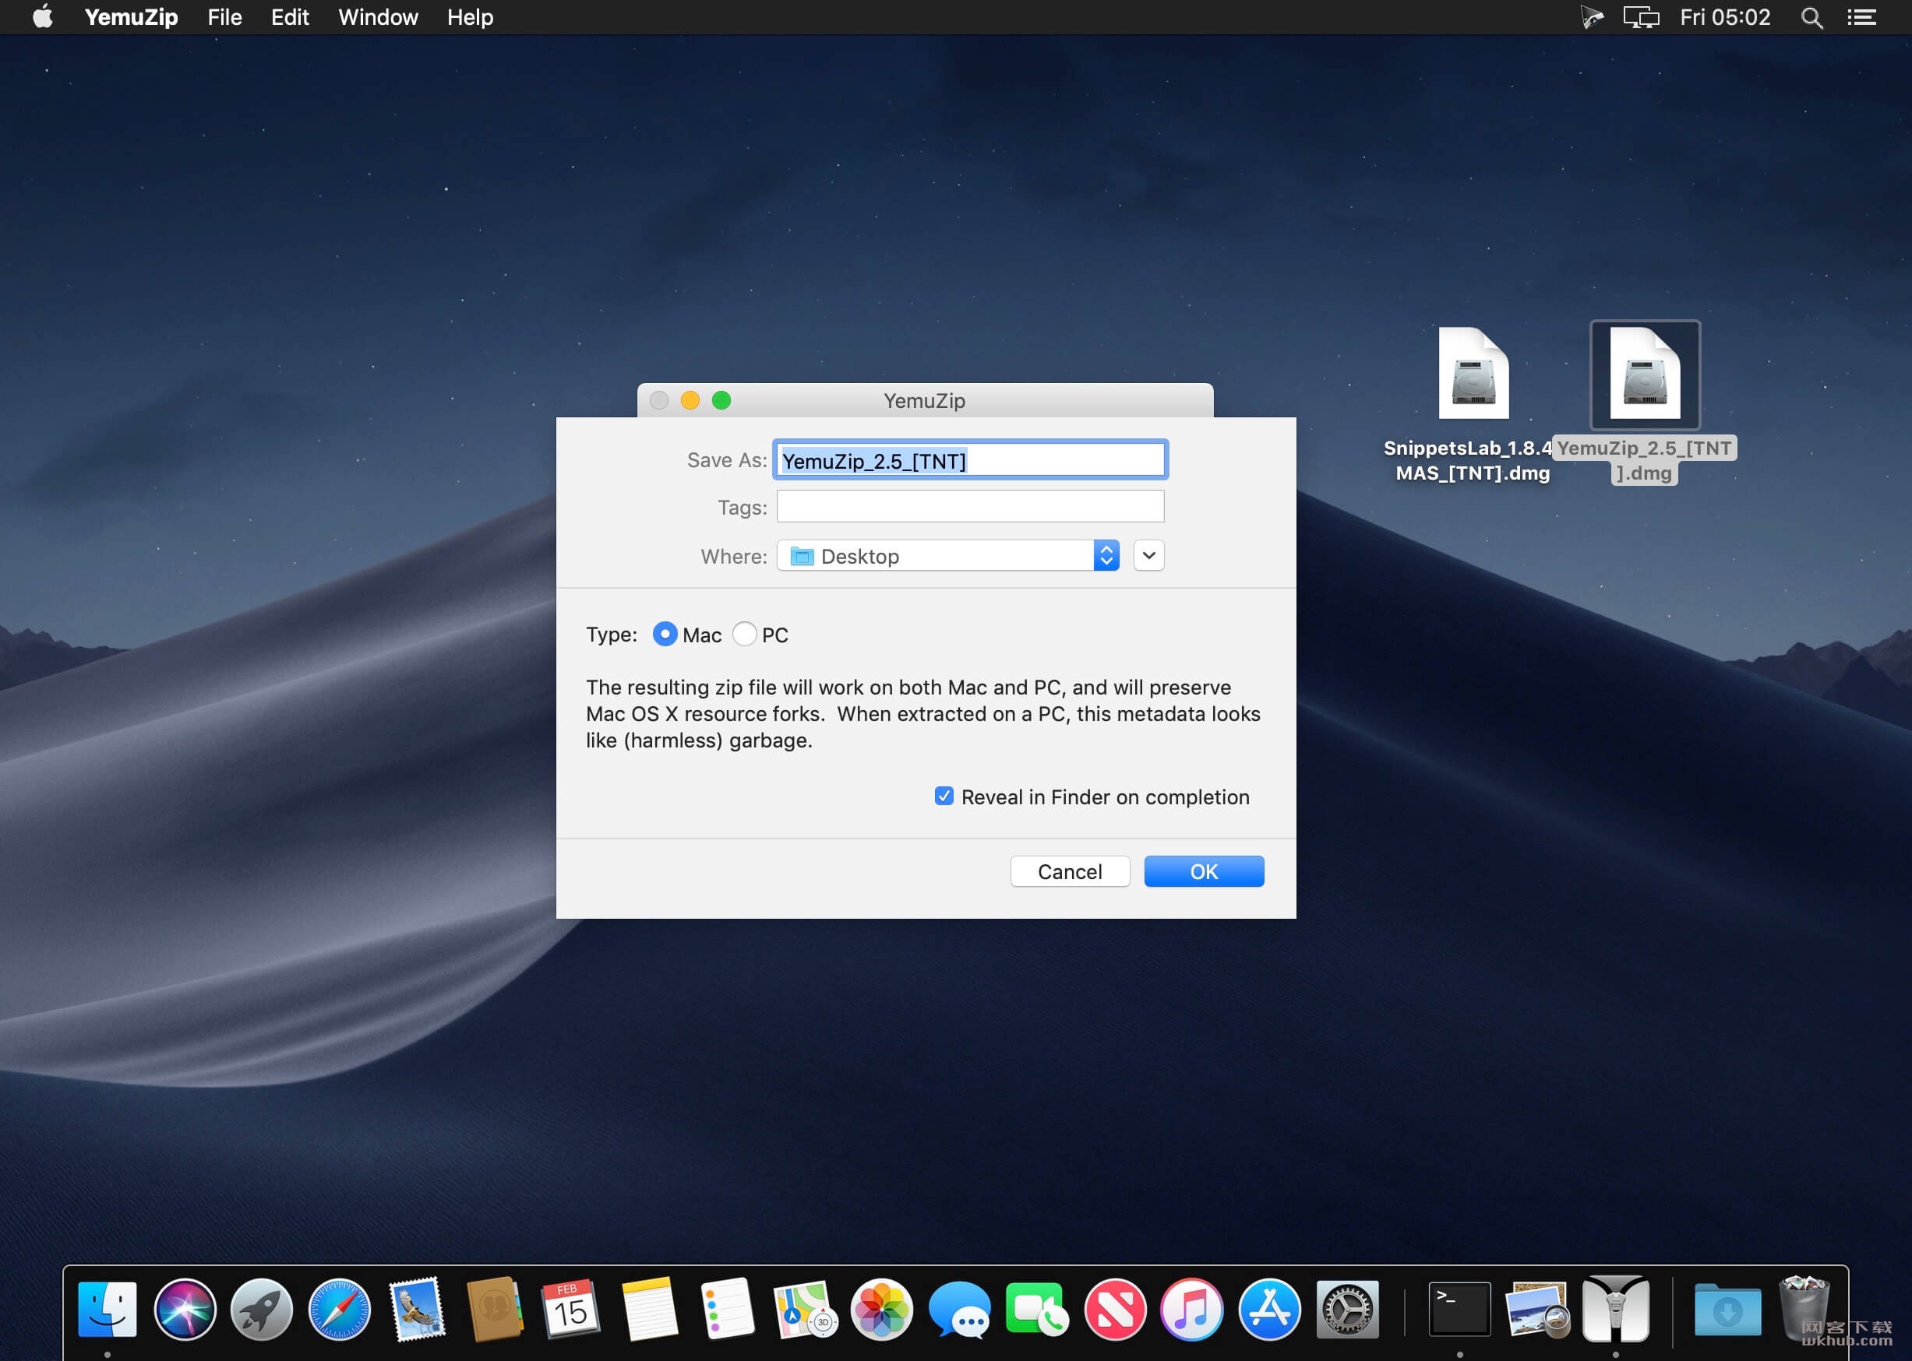Open Downloads folder in Dock
This screenshot has width=1912, height=1361.
[x=1727, y=1309]
